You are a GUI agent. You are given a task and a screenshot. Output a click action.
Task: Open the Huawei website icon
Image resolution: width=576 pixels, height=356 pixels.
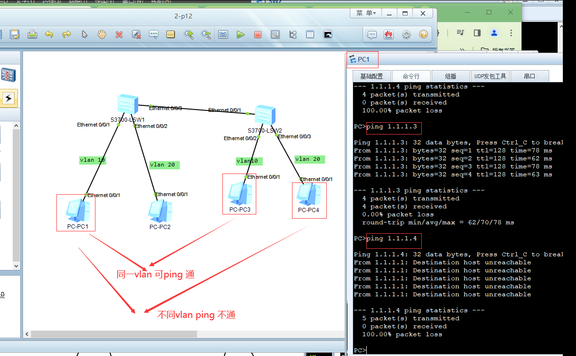tap(388, 34)
